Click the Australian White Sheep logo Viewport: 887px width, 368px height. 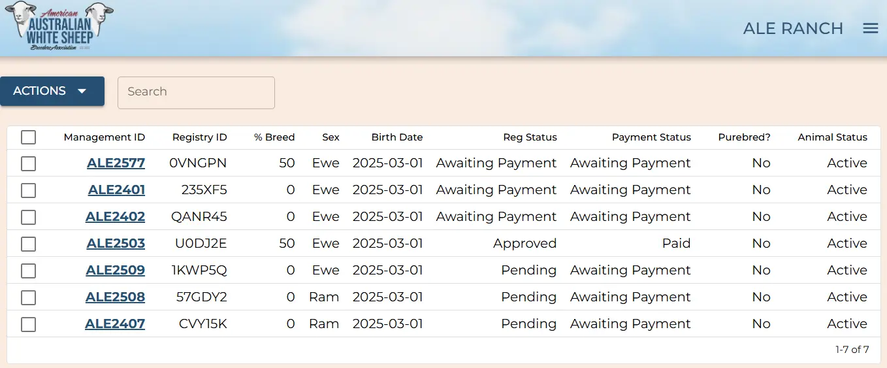pyautogui.click(x=59, y=27)
